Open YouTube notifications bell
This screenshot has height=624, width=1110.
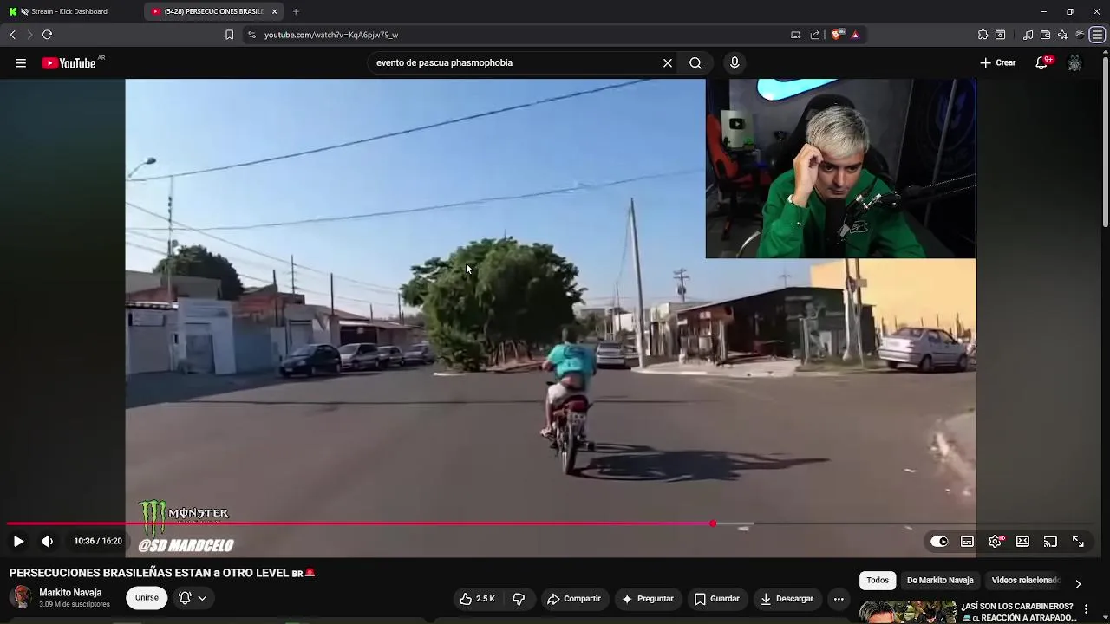tap(1041, 63)
